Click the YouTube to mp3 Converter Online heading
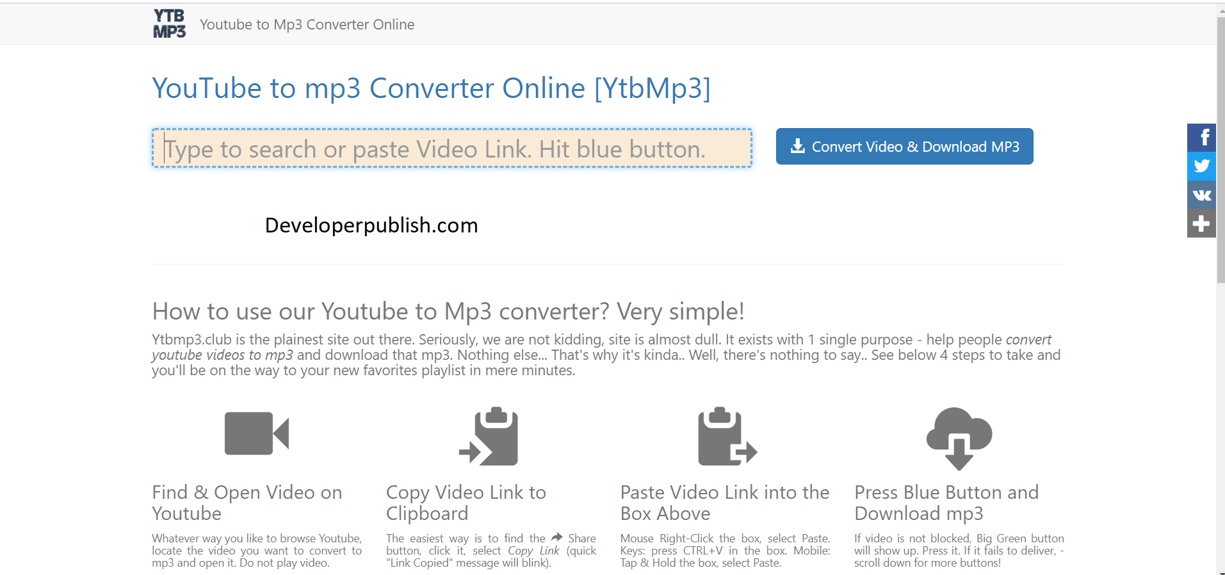The height and width of the screenshot is (575, 1225). coord(432,88)
